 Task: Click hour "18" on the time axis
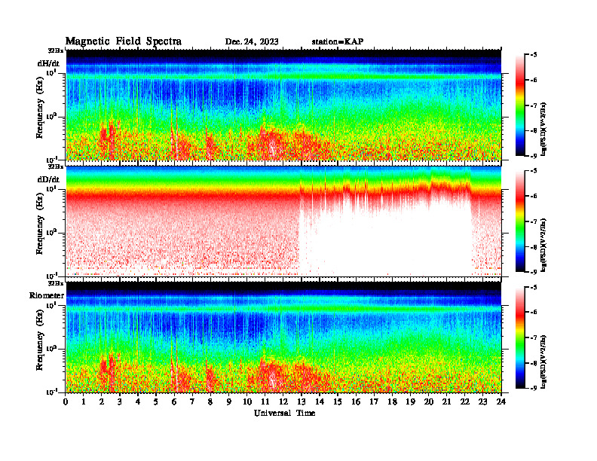pyautogui.click(x=392, y=401)
